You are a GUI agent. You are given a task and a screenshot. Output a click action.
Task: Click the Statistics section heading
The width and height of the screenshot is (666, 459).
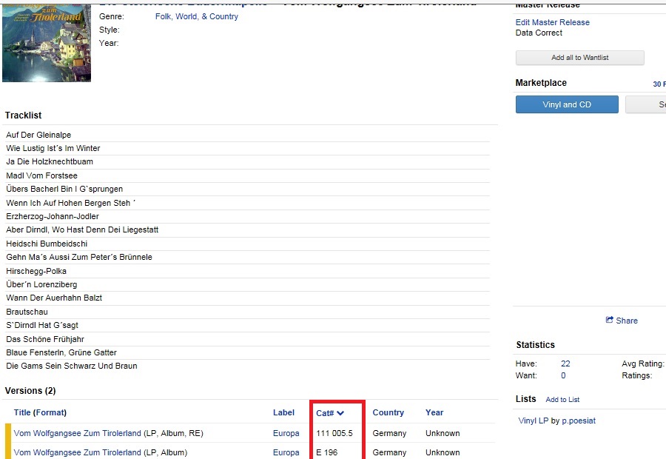(535, 345)
